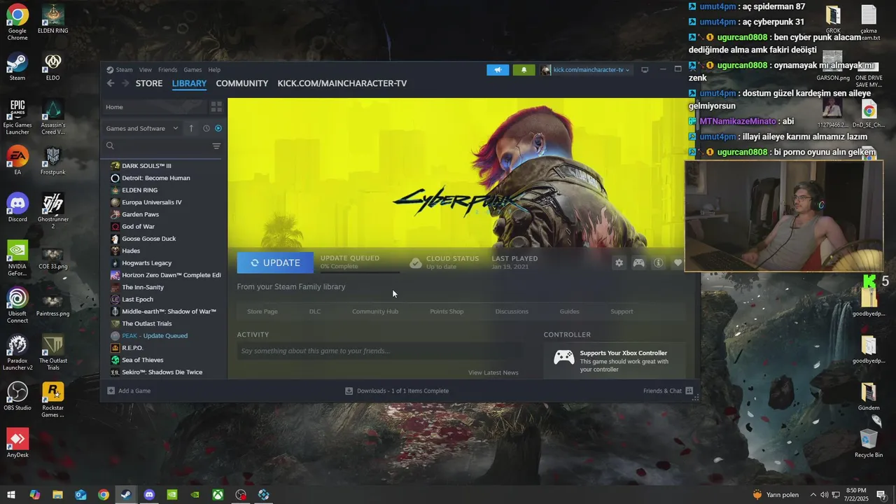Click the library search field
Viewport: 896px width, 504px height.
[163, 146]
